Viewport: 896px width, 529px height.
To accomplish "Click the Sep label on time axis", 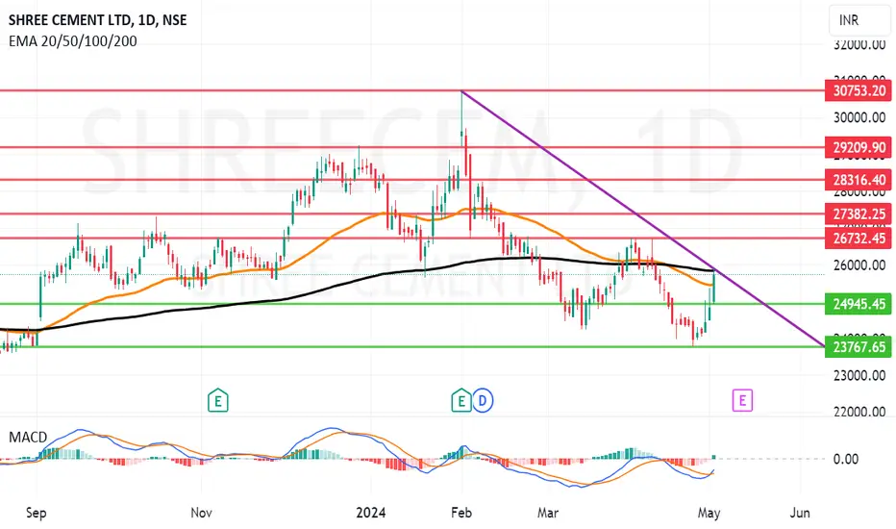I will point(36,513).
